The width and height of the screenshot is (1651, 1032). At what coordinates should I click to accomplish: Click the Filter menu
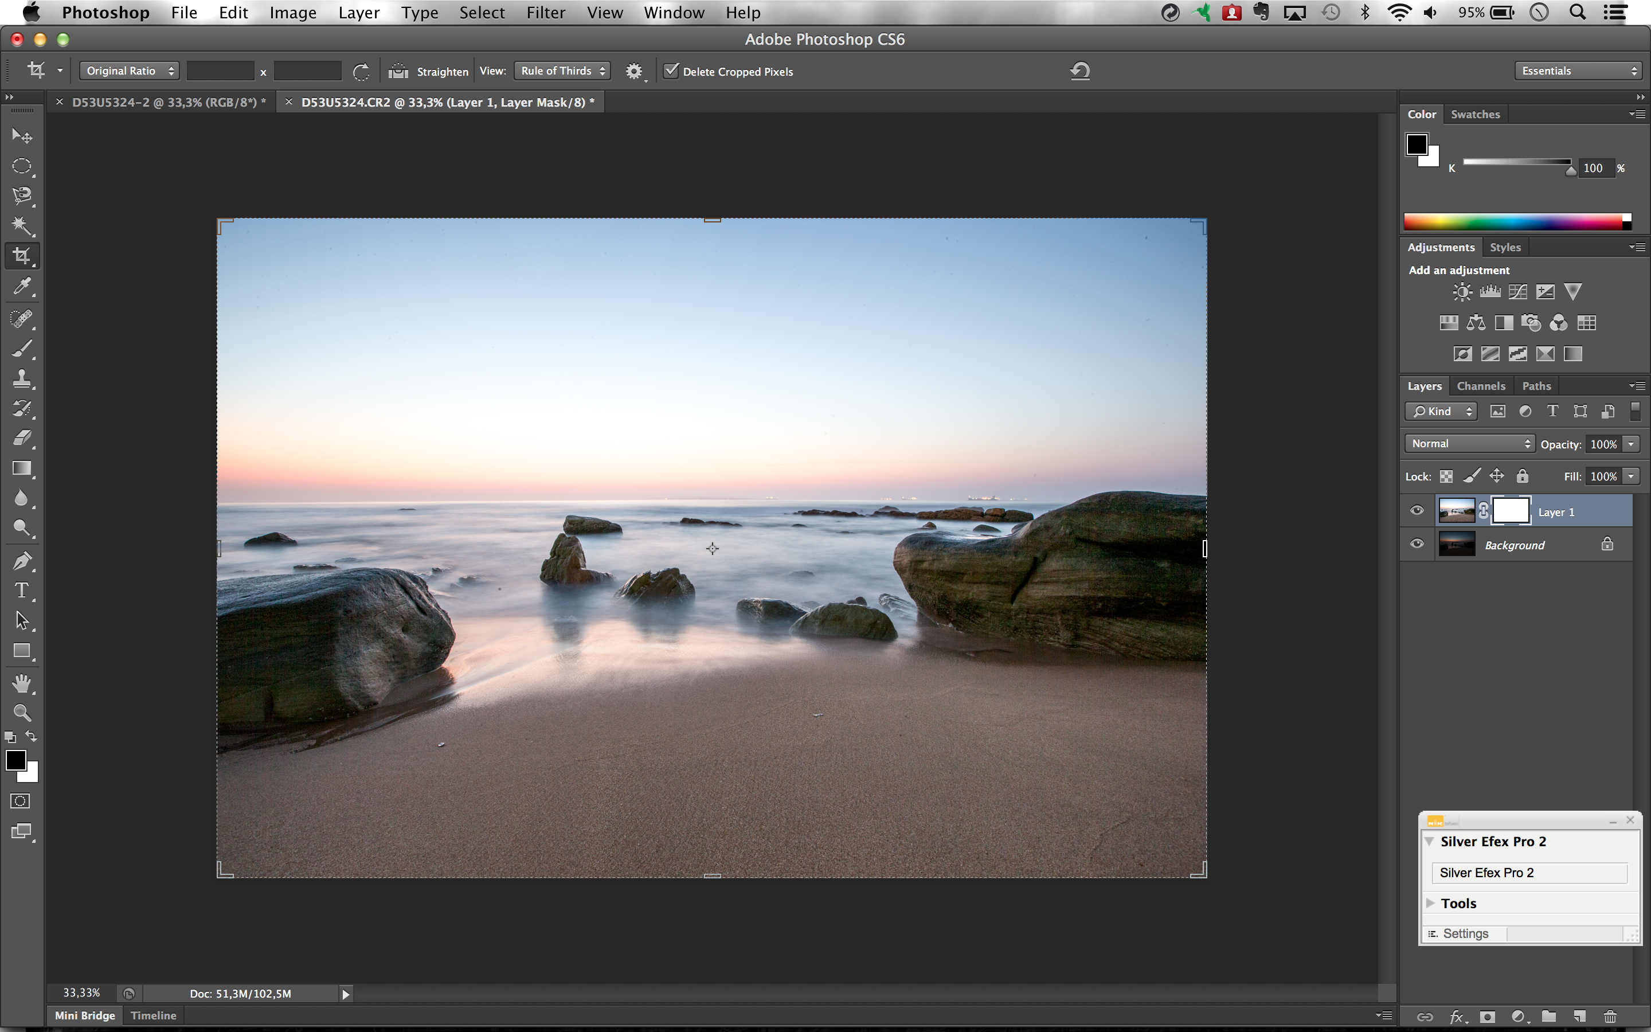tap(545, 13)
